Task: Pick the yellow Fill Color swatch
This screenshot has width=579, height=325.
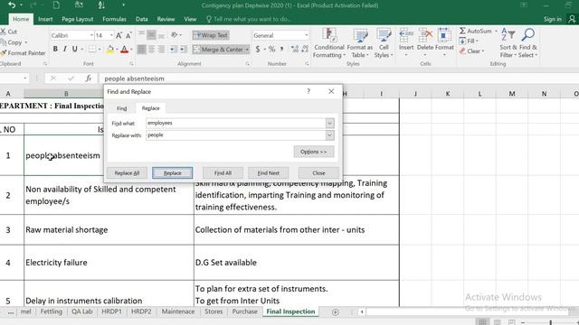Action: click(110, 50)
